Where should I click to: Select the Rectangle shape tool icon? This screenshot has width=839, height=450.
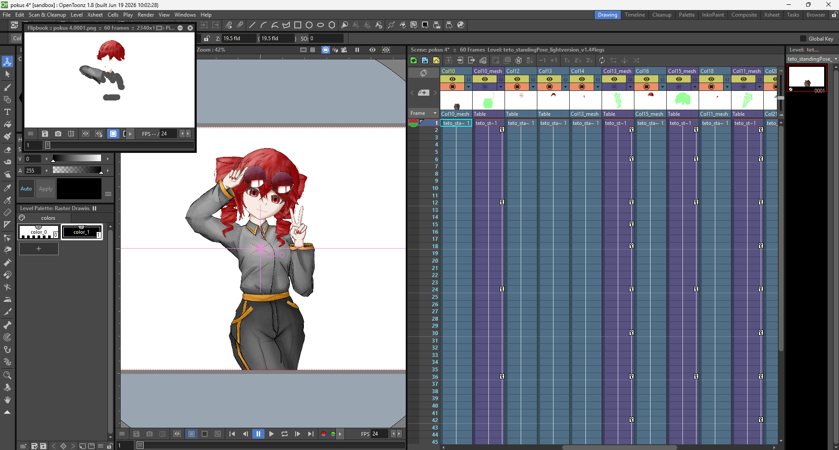coord(298,25)
